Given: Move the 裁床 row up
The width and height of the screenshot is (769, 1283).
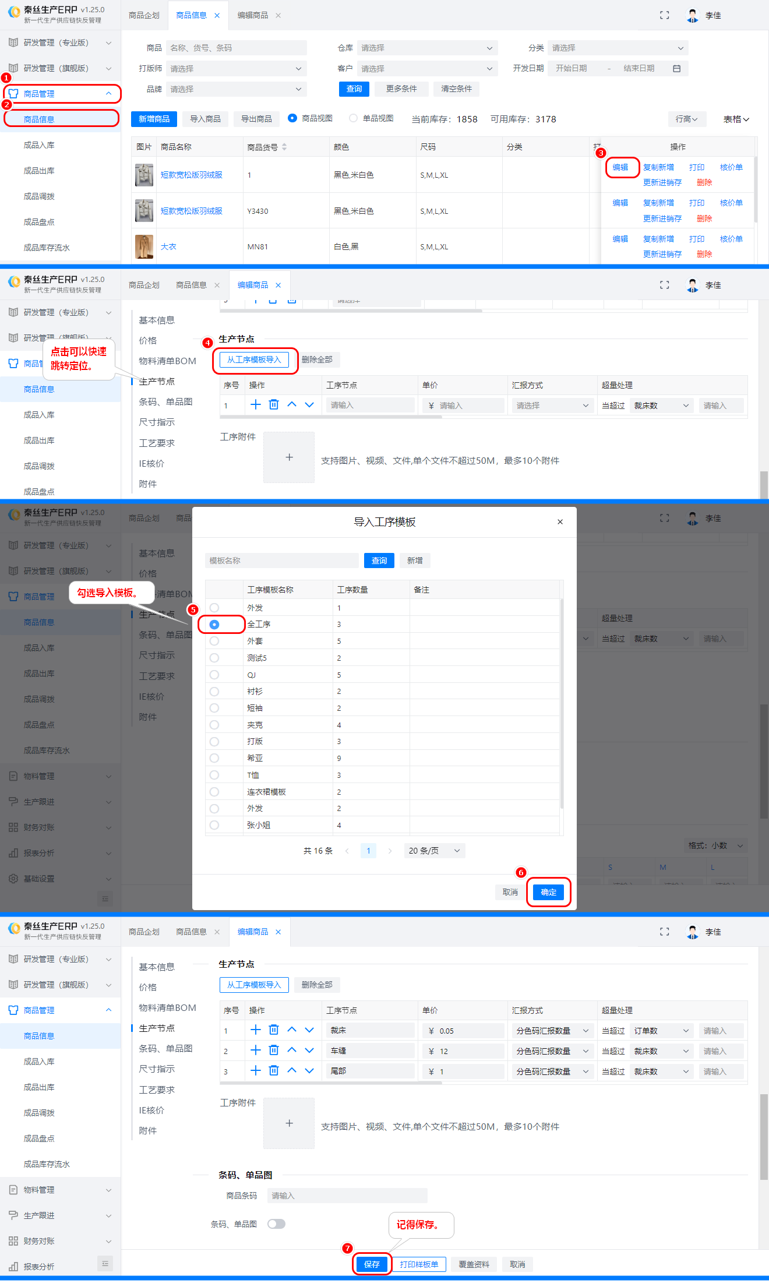Looking at the screenshot, I should (292, 1030).
